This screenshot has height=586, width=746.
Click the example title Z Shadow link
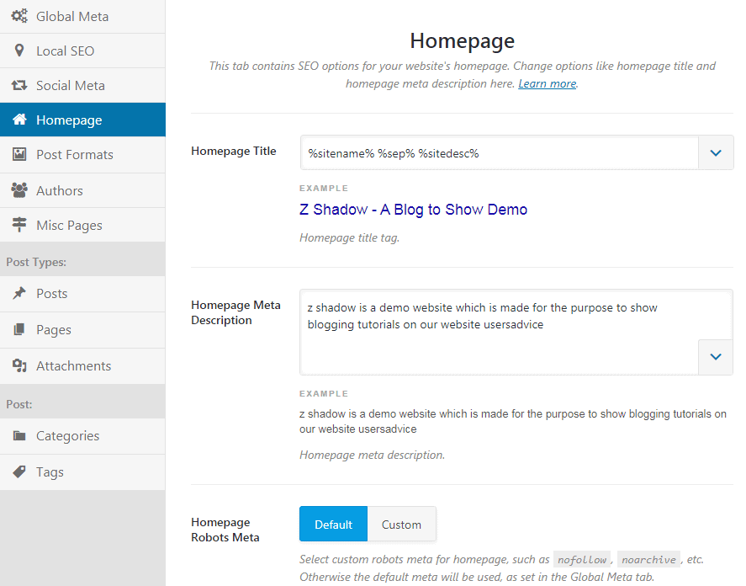413,210
